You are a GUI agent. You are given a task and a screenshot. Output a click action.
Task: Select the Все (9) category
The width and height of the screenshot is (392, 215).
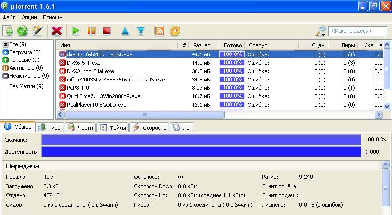(15, 44)
